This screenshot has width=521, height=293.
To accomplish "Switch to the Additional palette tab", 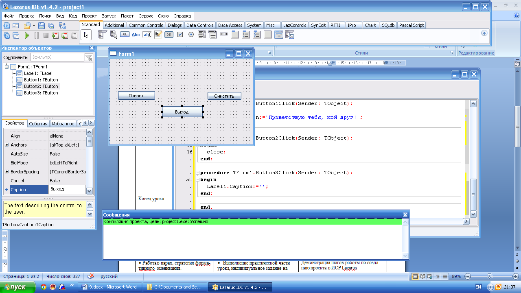I will point(114,25).
